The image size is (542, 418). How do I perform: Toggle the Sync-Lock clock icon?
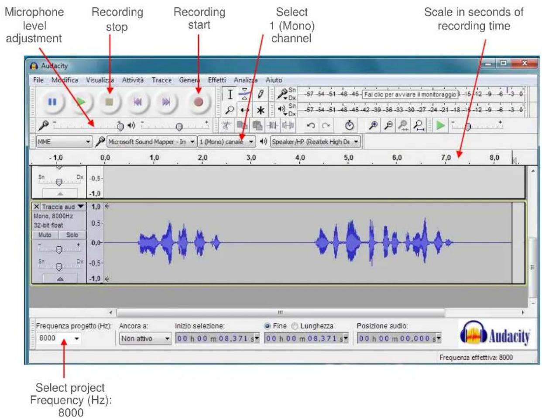[x=349, y=126]
